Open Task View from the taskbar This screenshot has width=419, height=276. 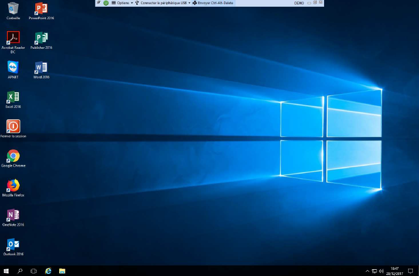tap(34, 271)
